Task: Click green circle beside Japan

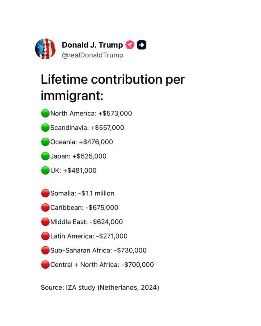Action: [x=45, y=156]
